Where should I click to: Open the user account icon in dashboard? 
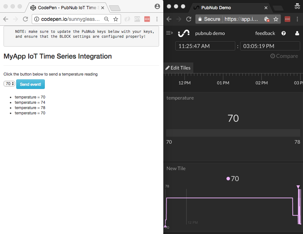coord(297,33)
